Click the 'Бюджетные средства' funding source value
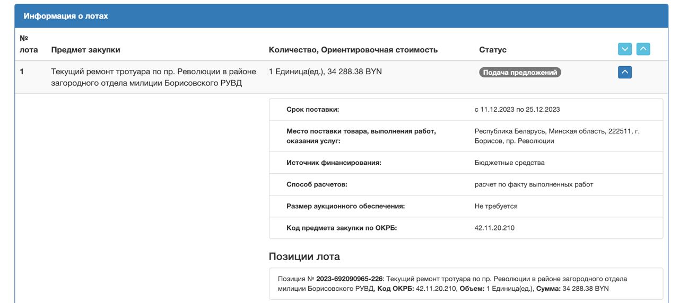Viewport: 679px width, 303px height. click(509, 163)
